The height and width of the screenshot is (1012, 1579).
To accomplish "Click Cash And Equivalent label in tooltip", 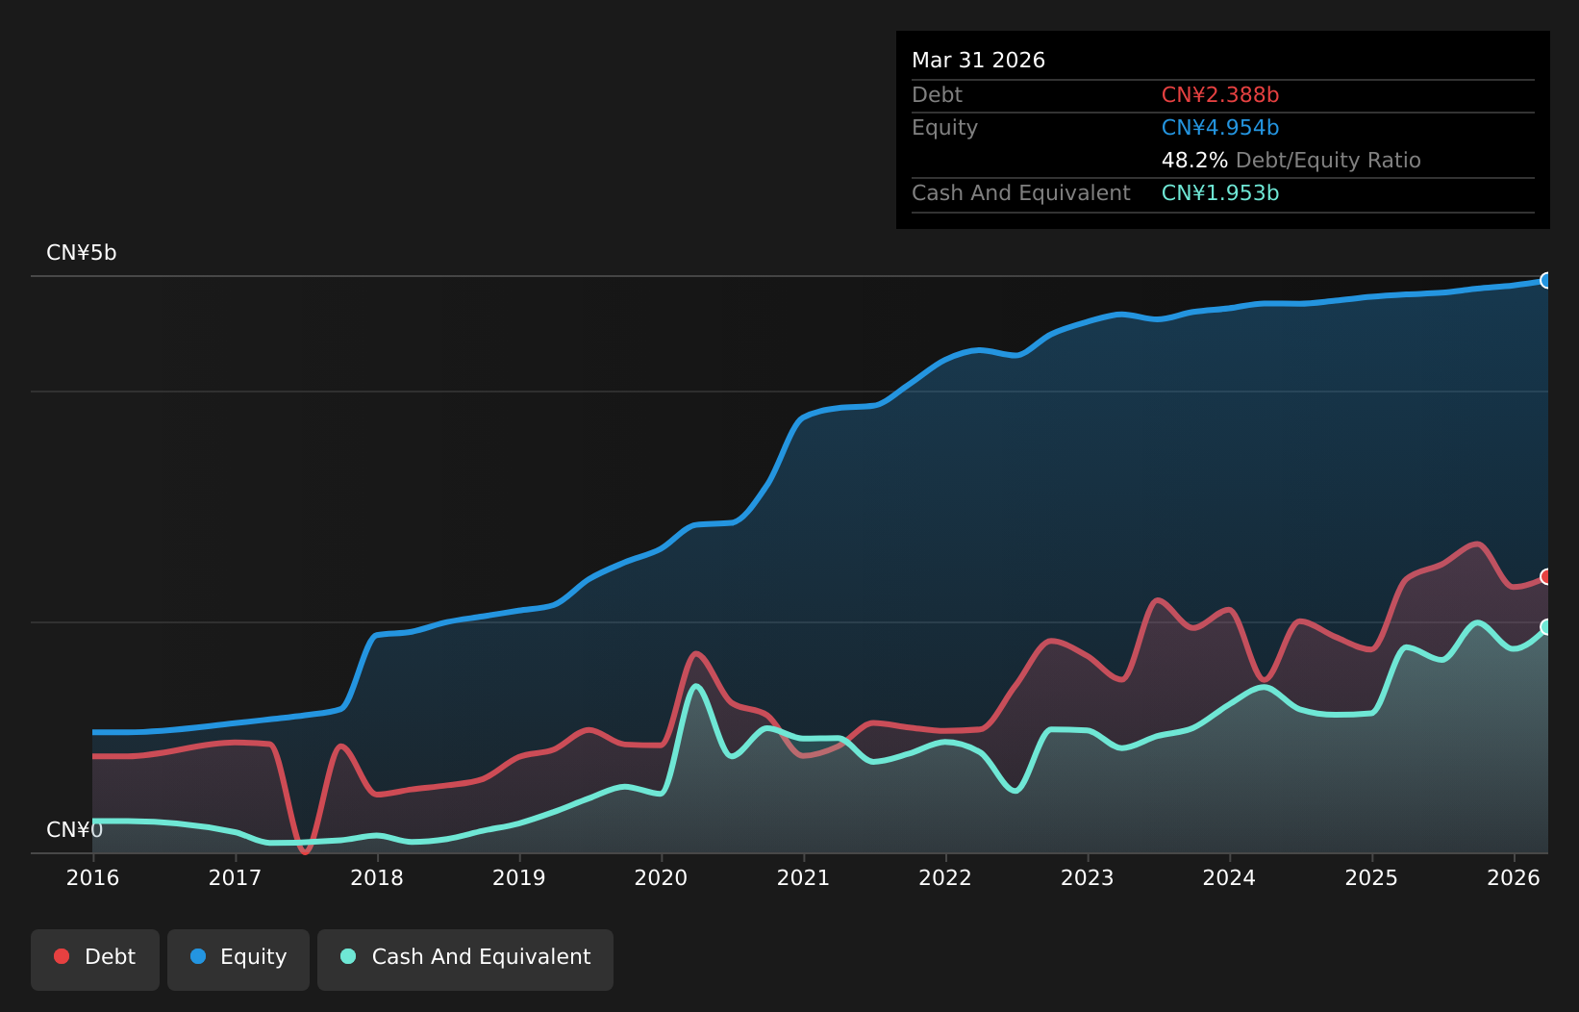I will coord(1021,193).
